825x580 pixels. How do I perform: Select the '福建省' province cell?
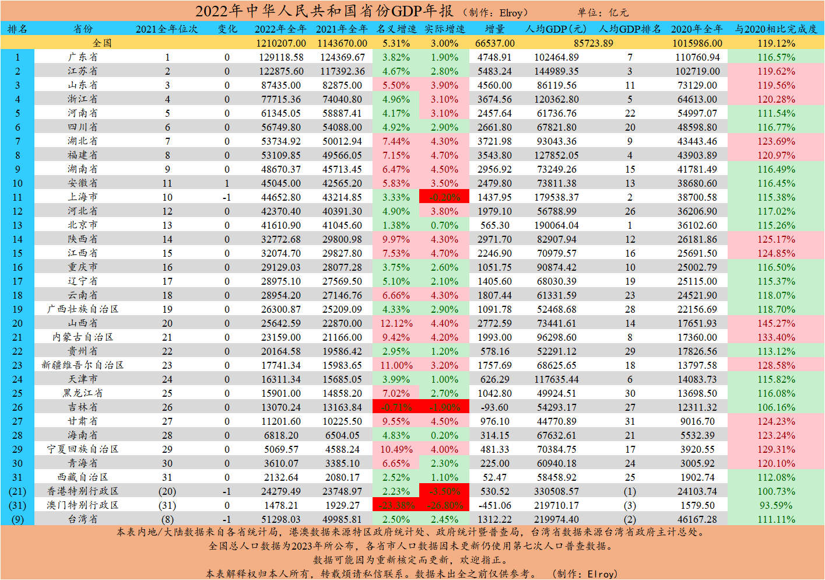83,155
